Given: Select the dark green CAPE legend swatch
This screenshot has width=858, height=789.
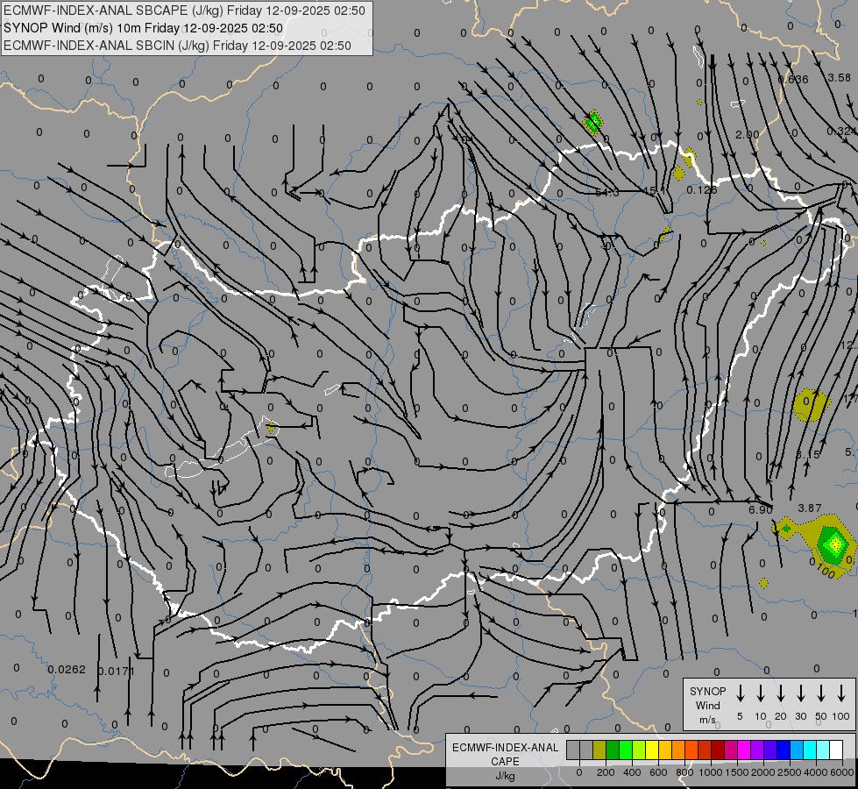Looking at the screenshot, I should point(613,750).
